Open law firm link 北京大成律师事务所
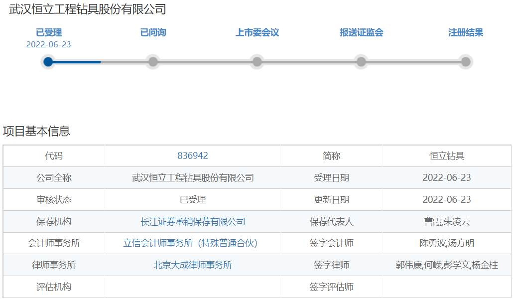Screen dimensions: 513x301 click(x=193, y=265)
